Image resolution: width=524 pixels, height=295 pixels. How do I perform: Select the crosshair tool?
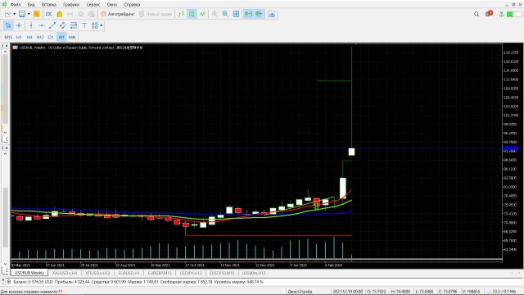(19, 25)
